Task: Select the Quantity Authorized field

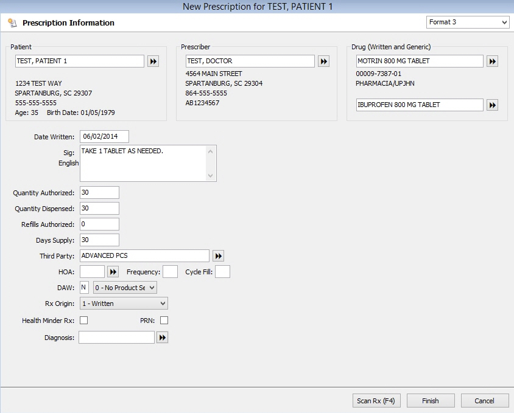Action: pyautogui.click(x=99, y=193)
